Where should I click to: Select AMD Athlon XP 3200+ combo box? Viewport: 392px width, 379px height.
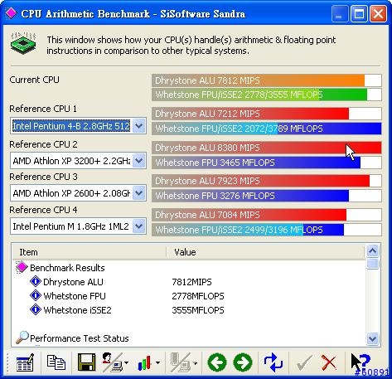coord(78,161)
